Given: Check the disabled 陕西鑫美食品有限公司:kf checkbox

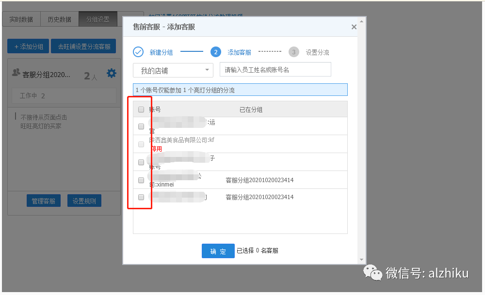Looking at the screenshot, I should pyautogui.click(x=141, y=144).
